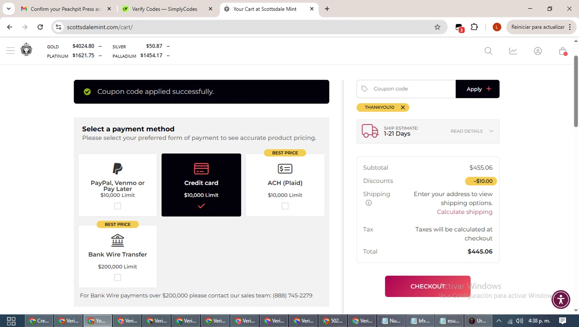Click the GOLD price $4024.80
Image resolution: width=579 pixels, height=327 pixels.
tap(83, 46)
